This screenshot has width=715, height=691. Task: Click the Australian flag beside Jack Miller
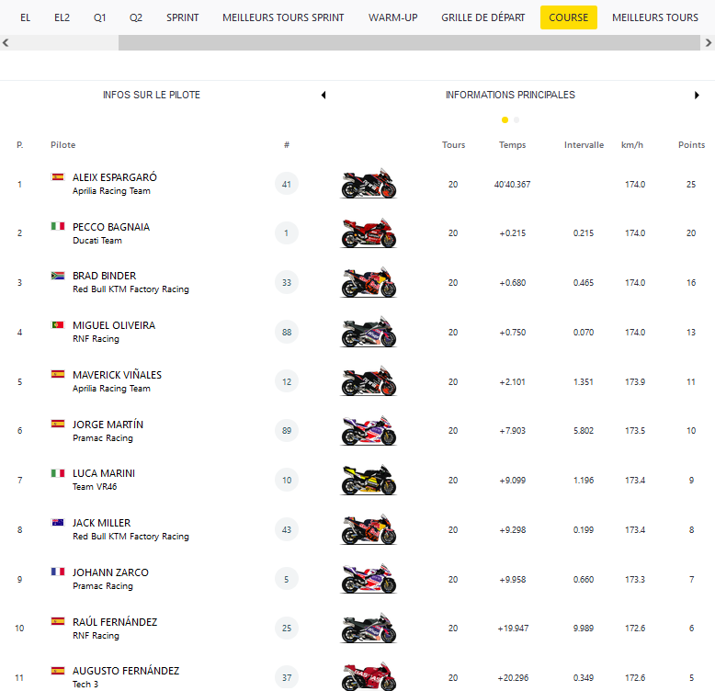(x=57, y=523)
